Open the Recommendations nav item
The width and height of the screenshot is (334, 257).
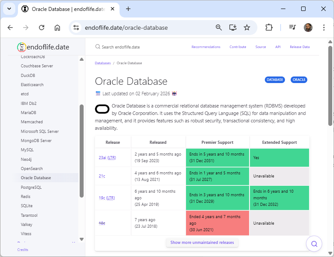(x=206, y=47)
